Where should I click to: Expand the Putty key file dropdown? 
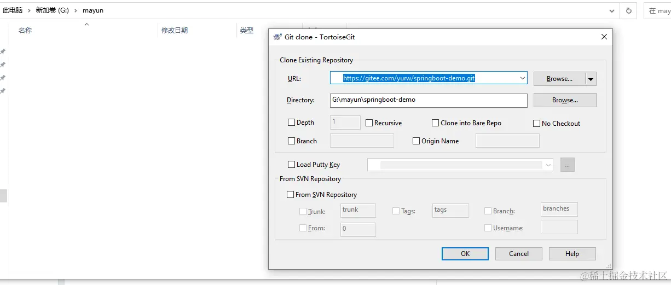pos(548,165)
